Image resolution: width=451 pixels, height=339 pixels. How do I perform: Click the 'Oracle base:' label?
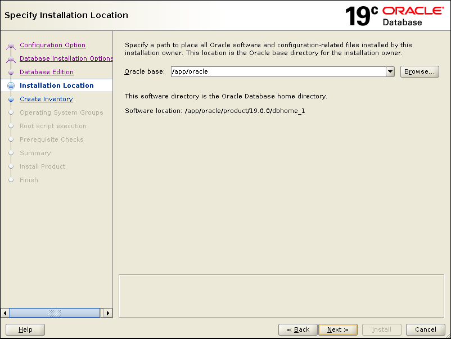pos(145,71)
